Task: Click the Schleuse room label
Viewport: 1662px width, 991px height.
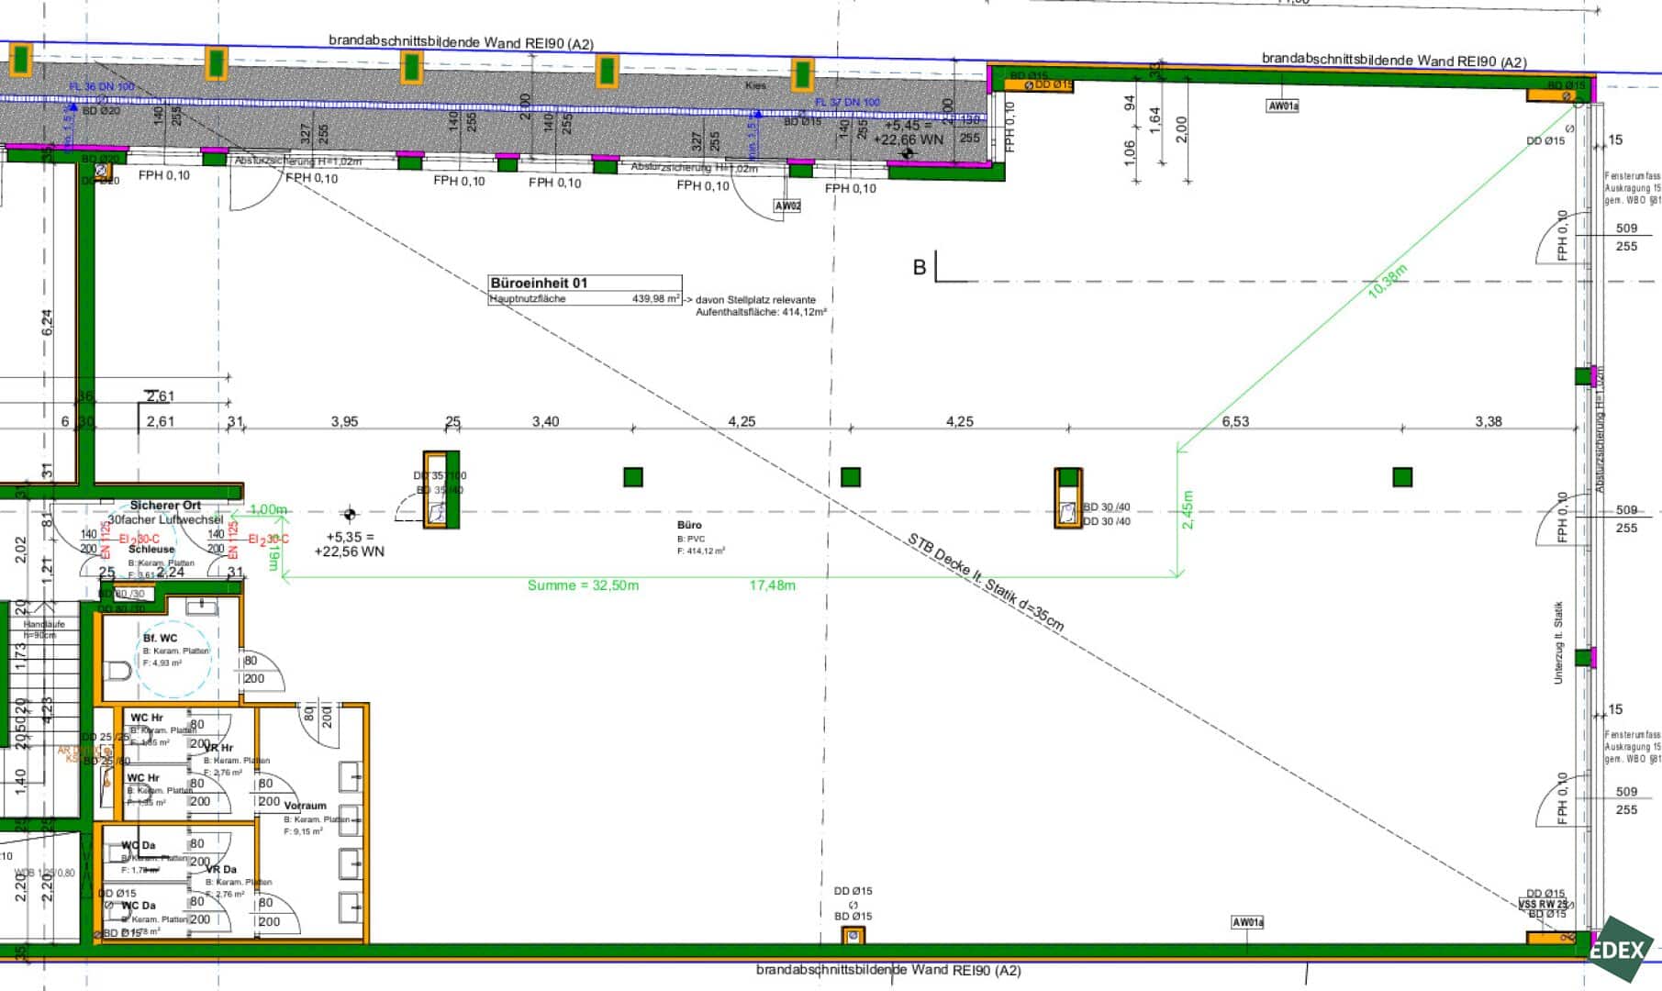Action: 151,550
